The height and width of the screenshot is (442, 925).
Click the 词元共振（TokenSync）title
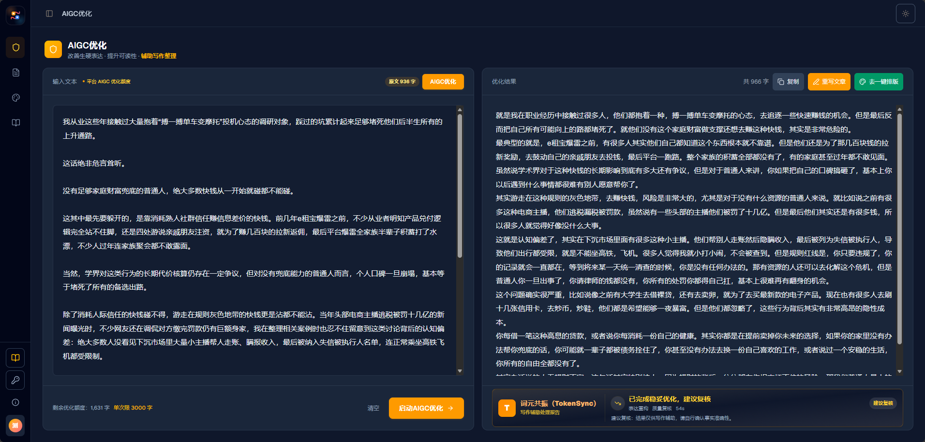(x=558, y=403)
